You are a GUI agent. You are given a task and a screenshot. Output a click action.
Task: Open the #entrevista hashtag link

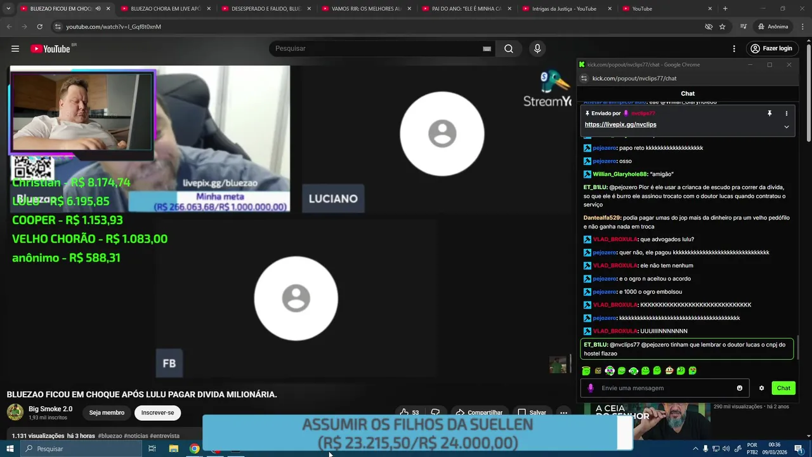164,436
